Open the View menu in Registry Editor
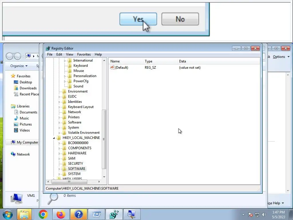 pyautogui.click(x=70, y=54)
